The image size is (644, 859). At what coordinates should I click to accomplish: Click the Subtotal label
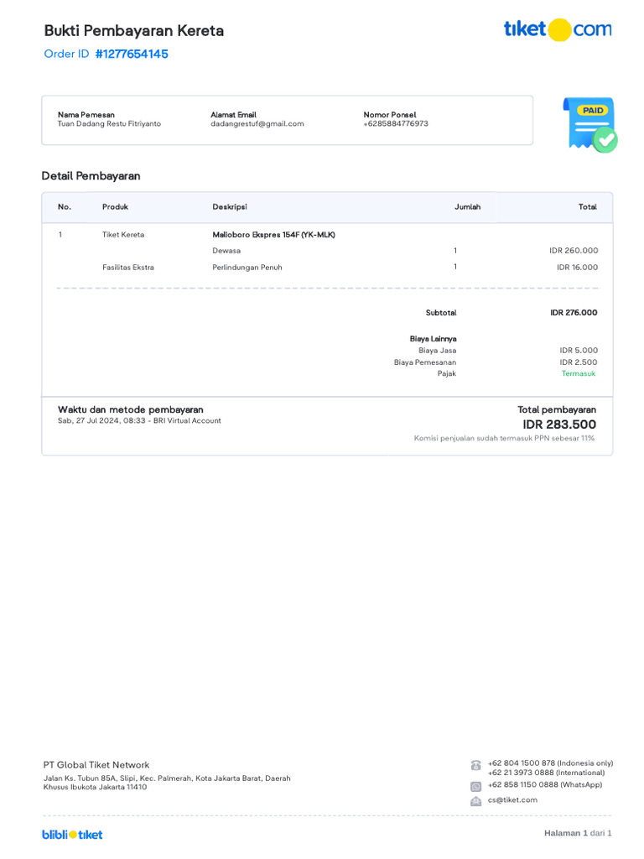click(441, 312)
